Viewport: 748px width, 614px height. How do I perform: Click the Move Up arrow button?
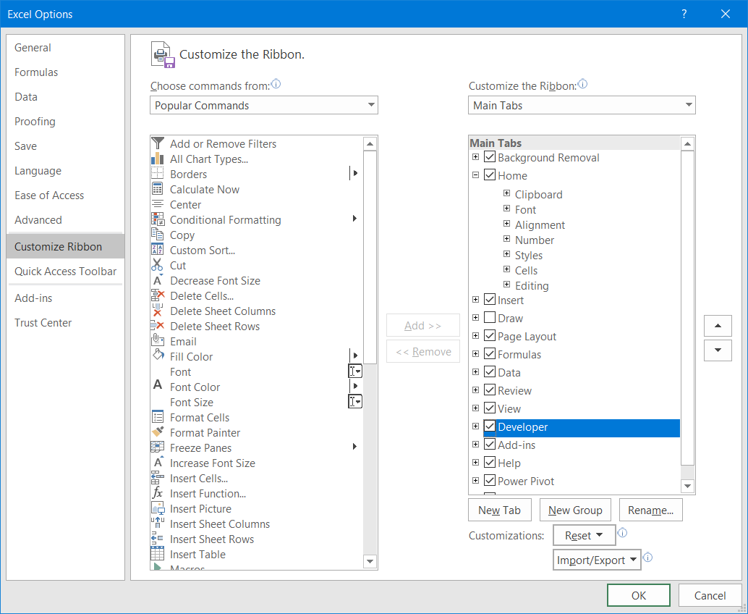(x=718, y=326)
